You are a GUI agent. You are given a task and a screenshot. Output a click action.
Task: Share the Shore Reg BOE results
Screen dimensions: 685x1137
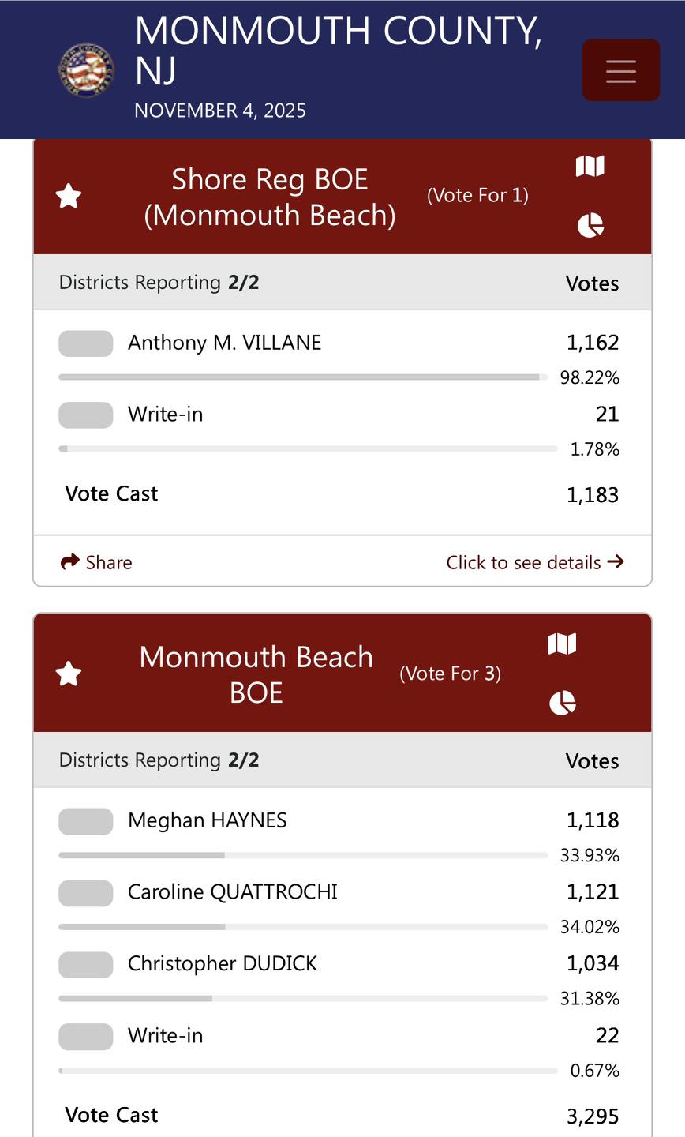coord(96,562)
